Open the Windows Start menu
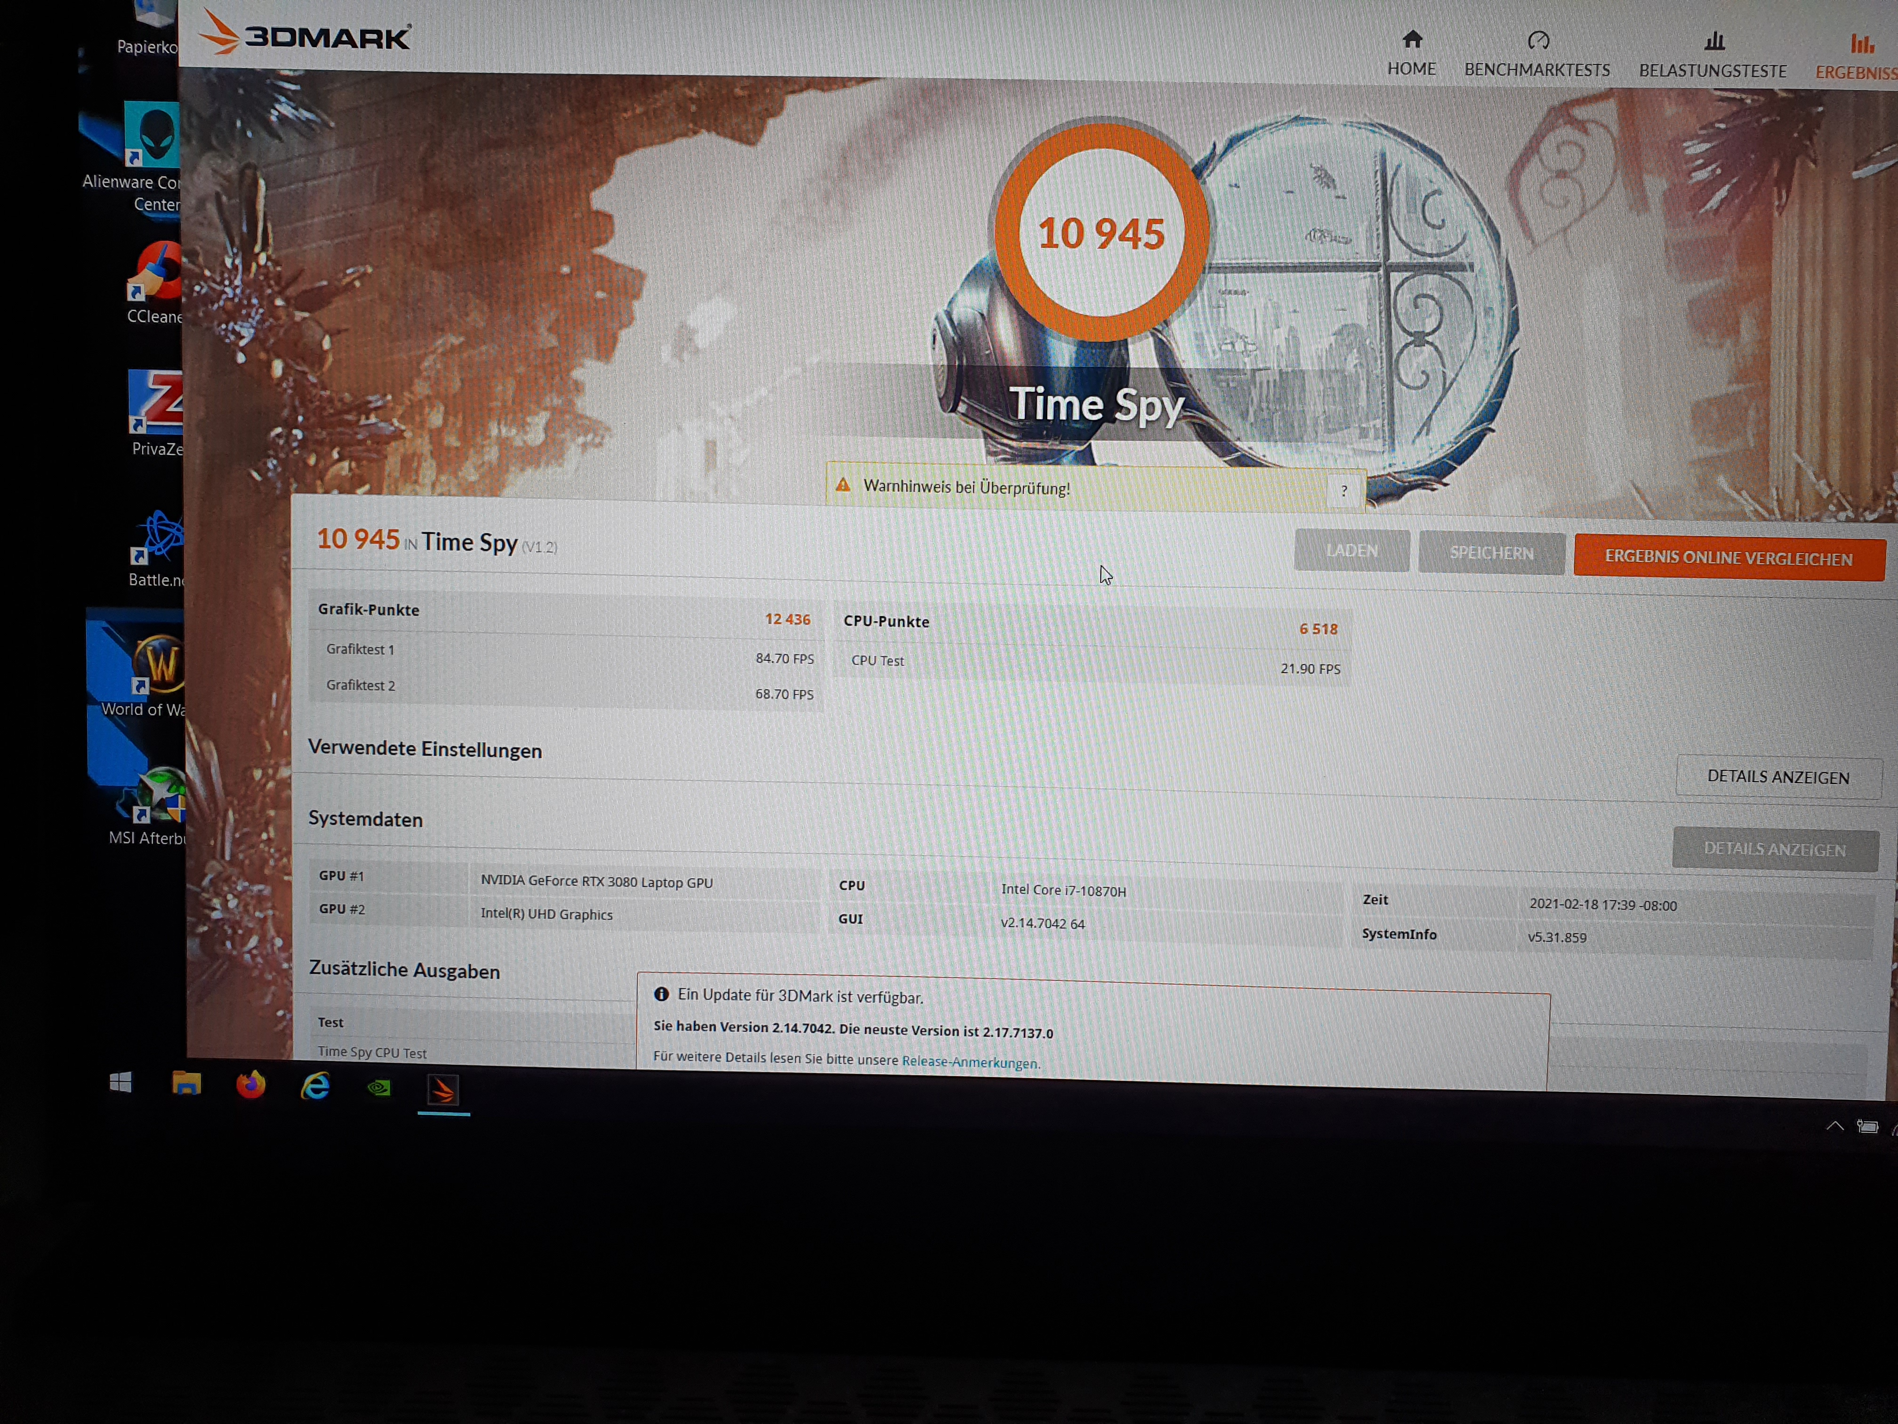This screenshot has width=1898, height=1424. 121,1083
